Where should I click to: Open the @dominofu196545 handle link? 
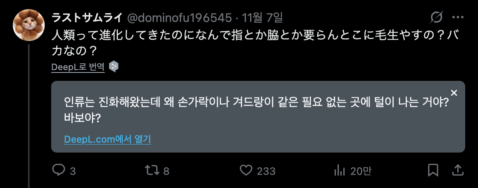[179, 18]
